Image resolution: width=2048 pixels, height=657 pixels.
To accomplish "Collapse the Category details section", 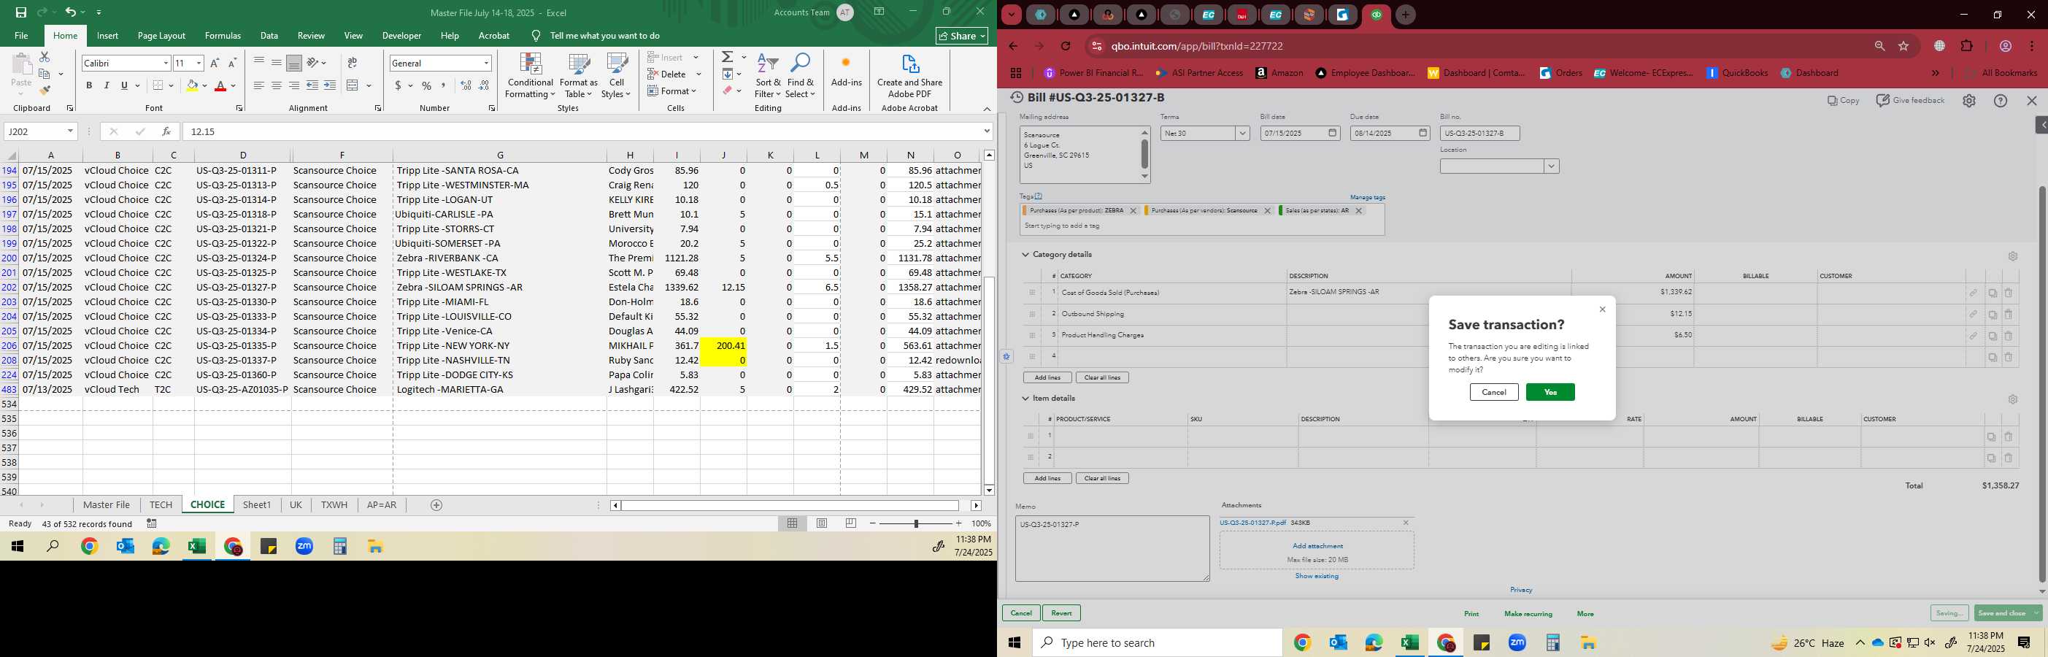I will pyautogui.click(x=1025, y=255).
